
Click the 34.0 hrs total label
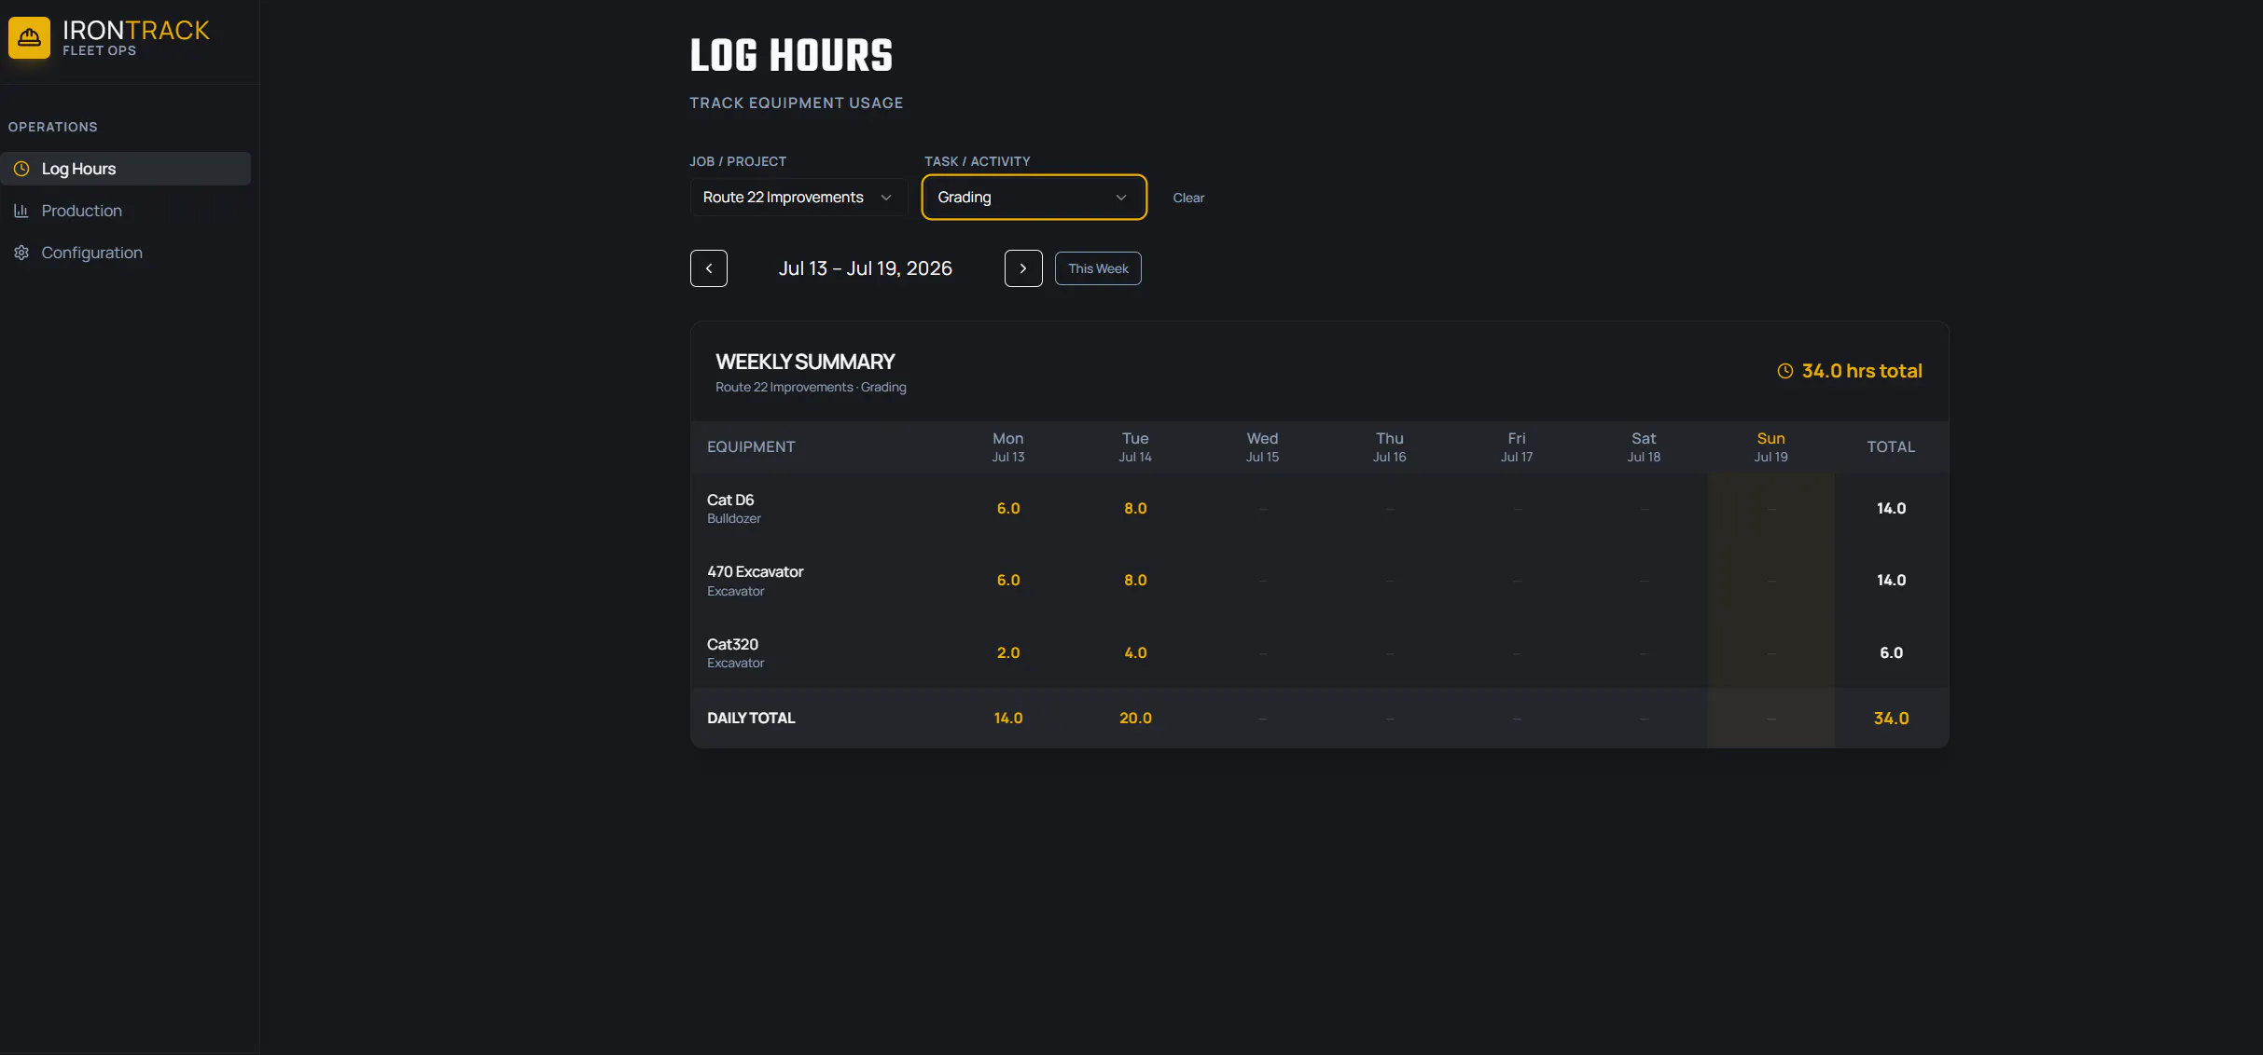coord(1862,371)
